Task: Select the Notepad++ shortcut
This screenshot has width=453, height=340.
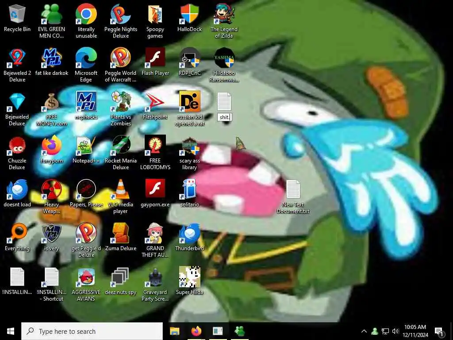Action: pos(86,145)
